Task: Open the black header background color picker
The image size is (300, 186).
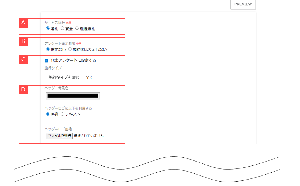Action: pos(73,96)
